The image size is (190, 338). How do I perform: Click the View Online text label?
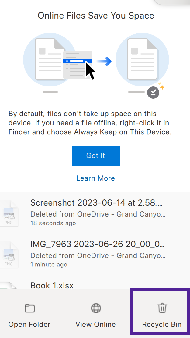point(95,324)
